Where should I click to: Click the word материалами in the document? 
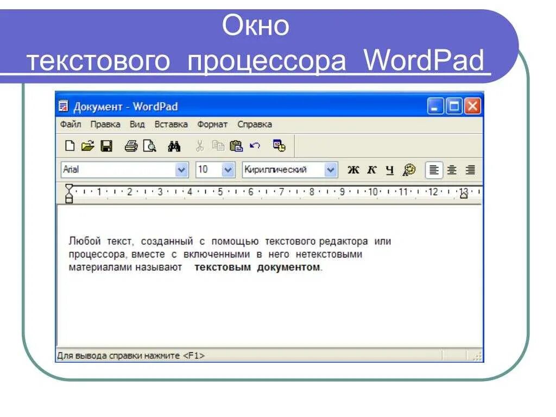click(x=100, y=267)
